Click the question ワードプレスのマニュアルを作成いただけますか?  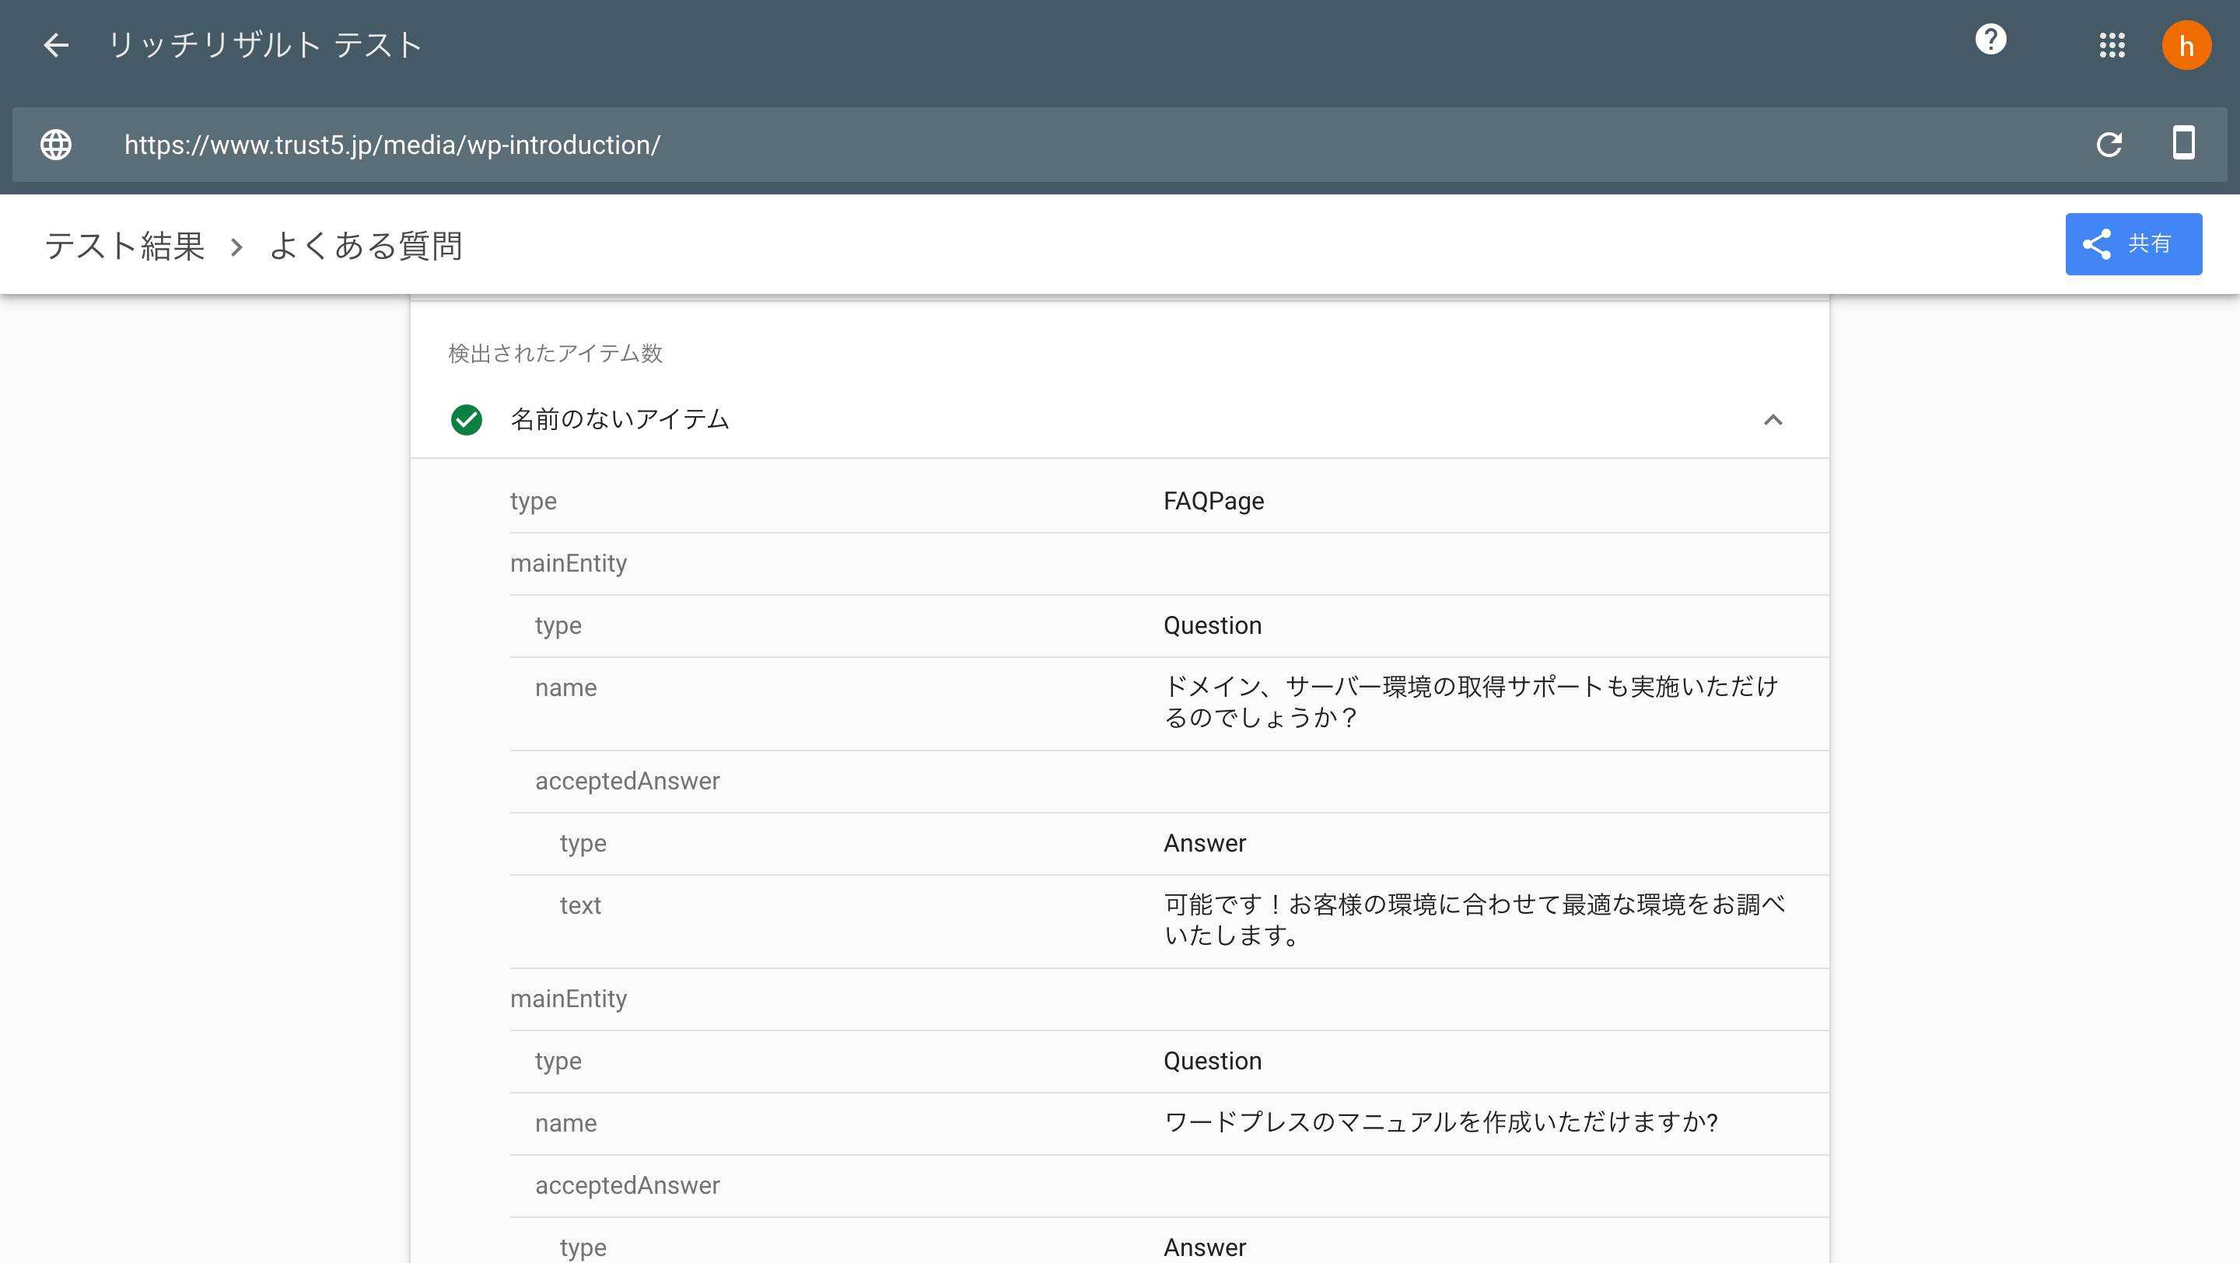click(x=1441, y=1123)
